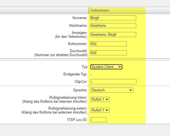
Task: Edit the Anzeigen field 'Geerkens, Birgit'
Action: tap(113, 34)
